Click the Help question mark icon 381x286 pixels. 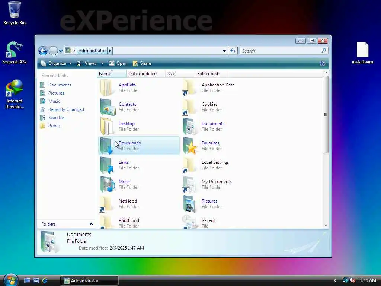(x=323, y=63)
